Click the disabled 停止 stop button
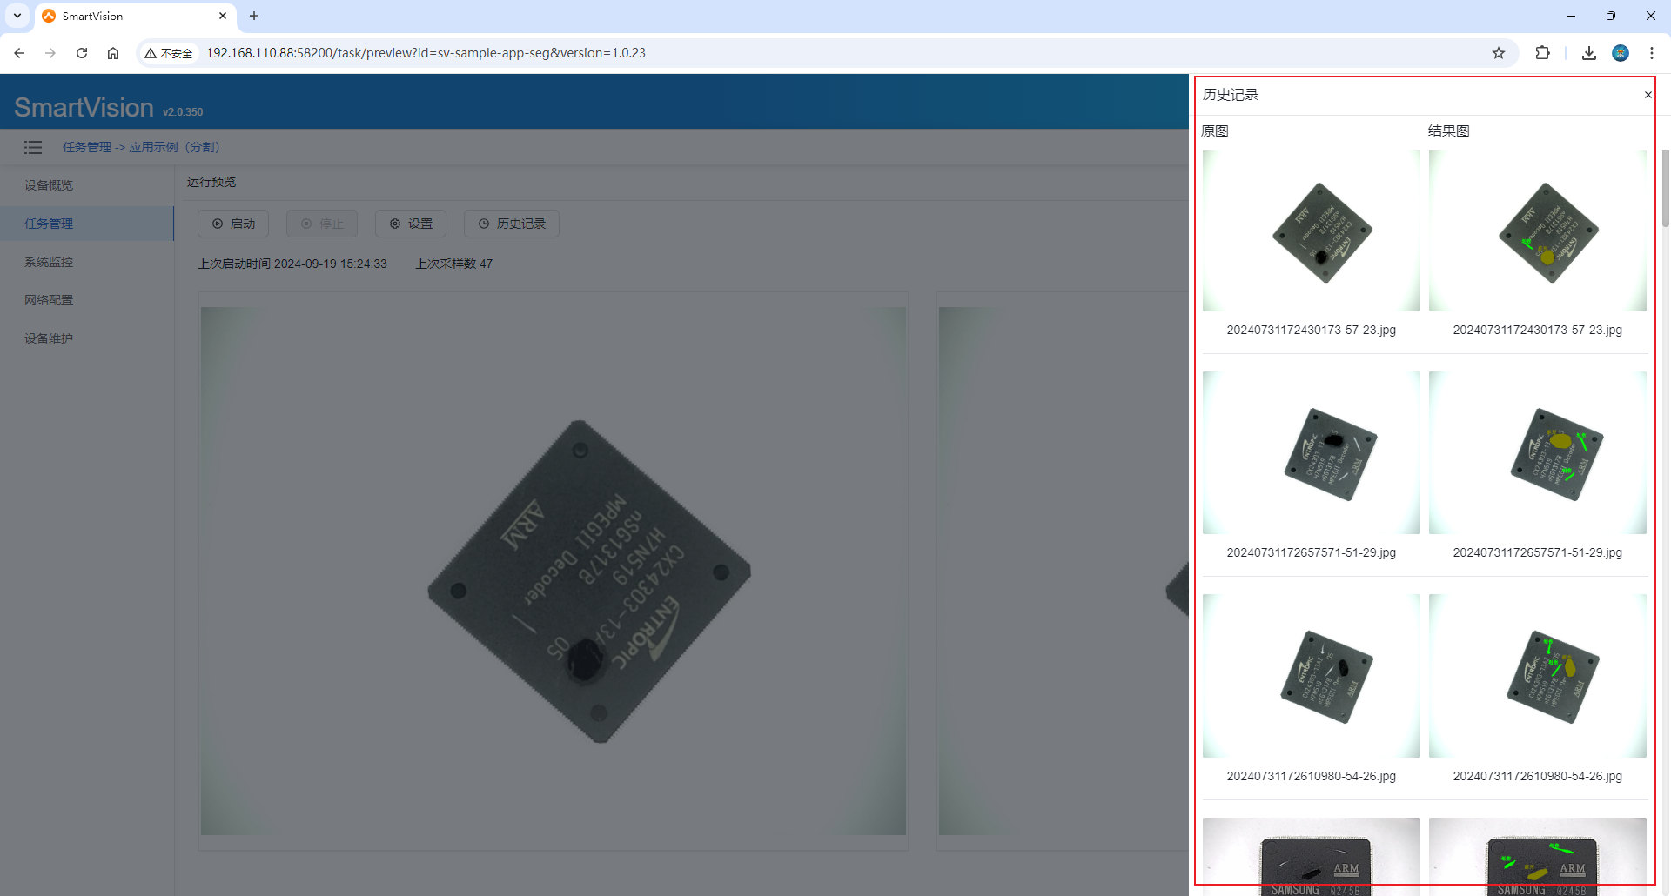The image size is (1671, 896). [x=322, y=224]
